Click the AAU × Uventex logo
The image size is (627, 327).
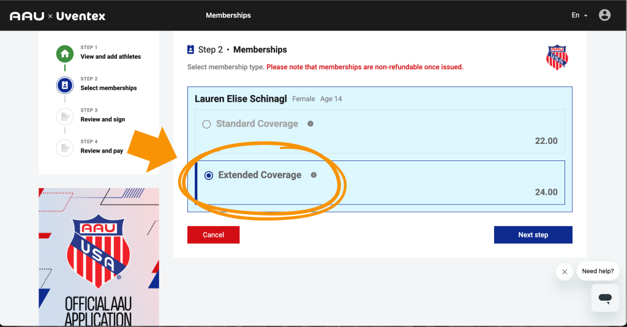(58, 15)
